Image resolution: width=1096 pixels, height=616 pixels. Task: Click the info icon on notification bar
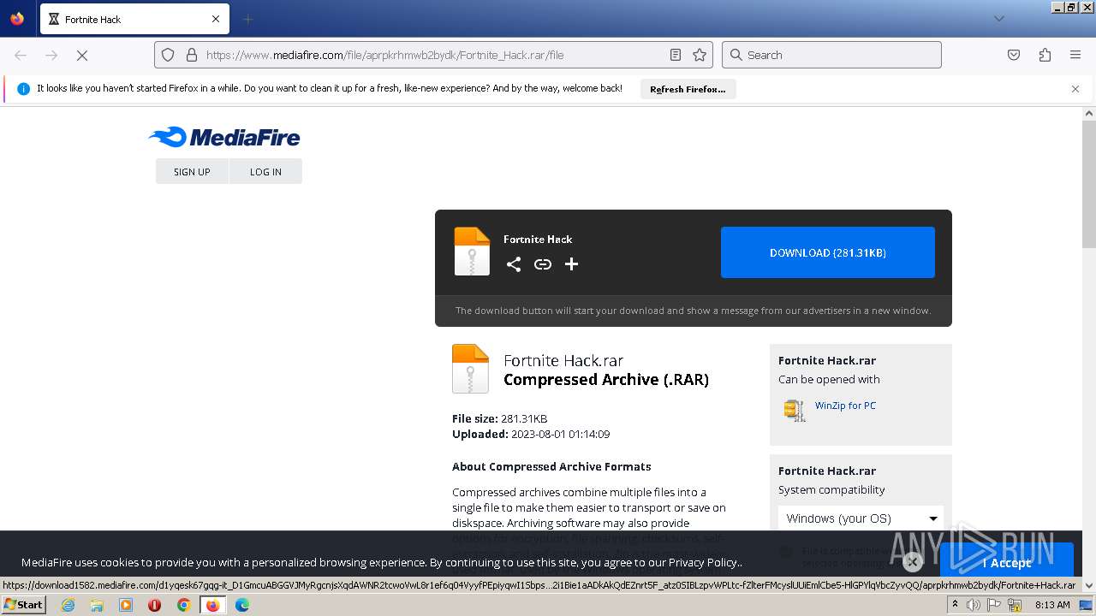coord(23,89)
